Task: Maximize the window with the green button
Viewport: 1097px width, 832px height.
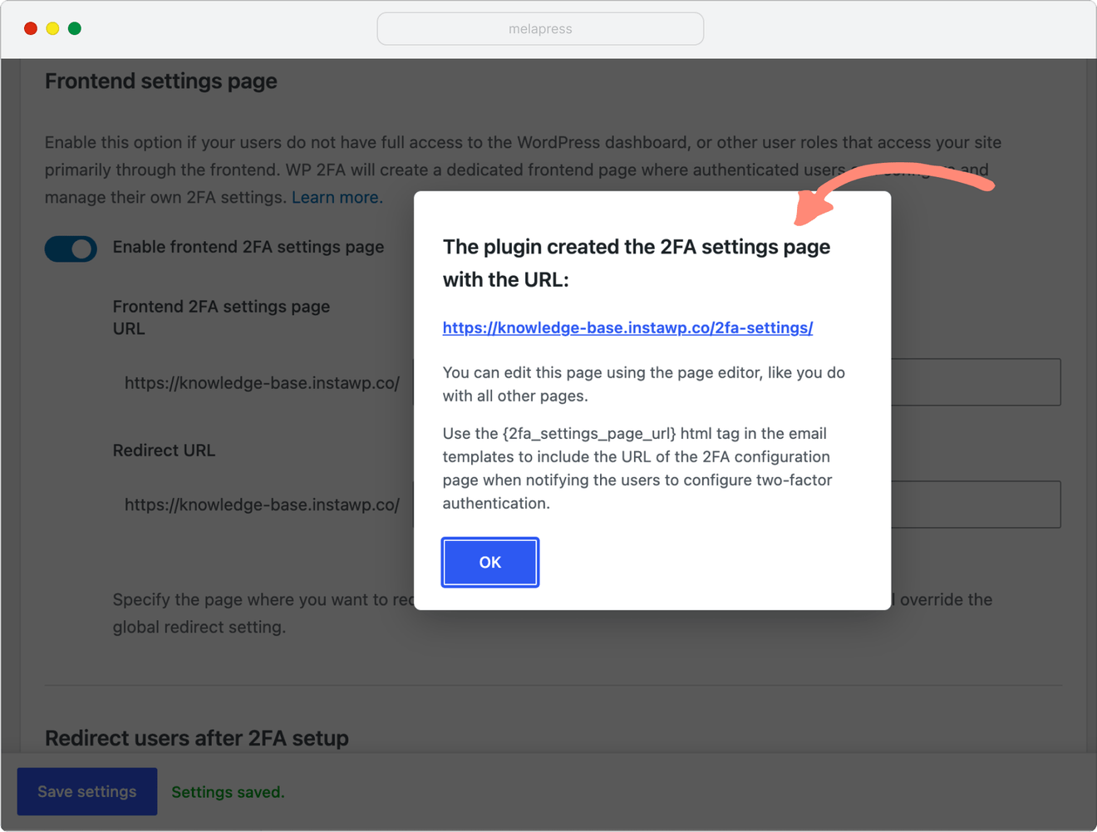Action: point(75,28)
